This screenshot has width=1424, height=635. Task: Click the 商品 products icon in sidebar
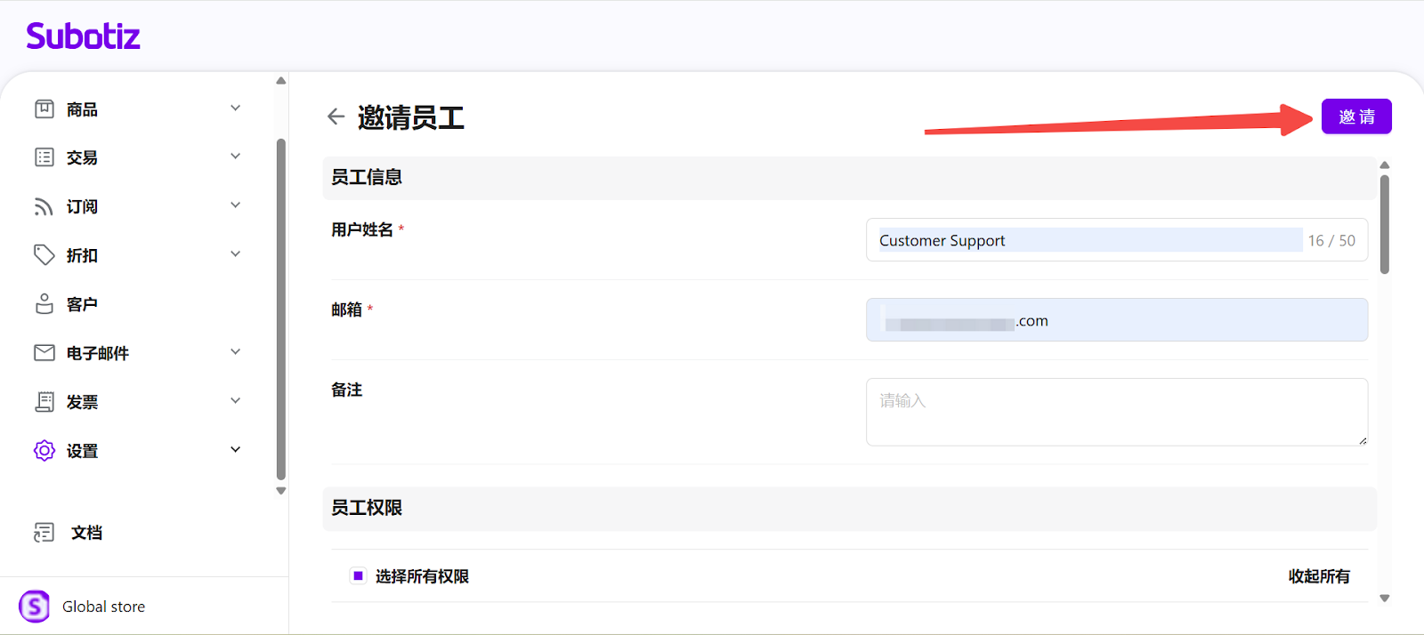point(44,109)
